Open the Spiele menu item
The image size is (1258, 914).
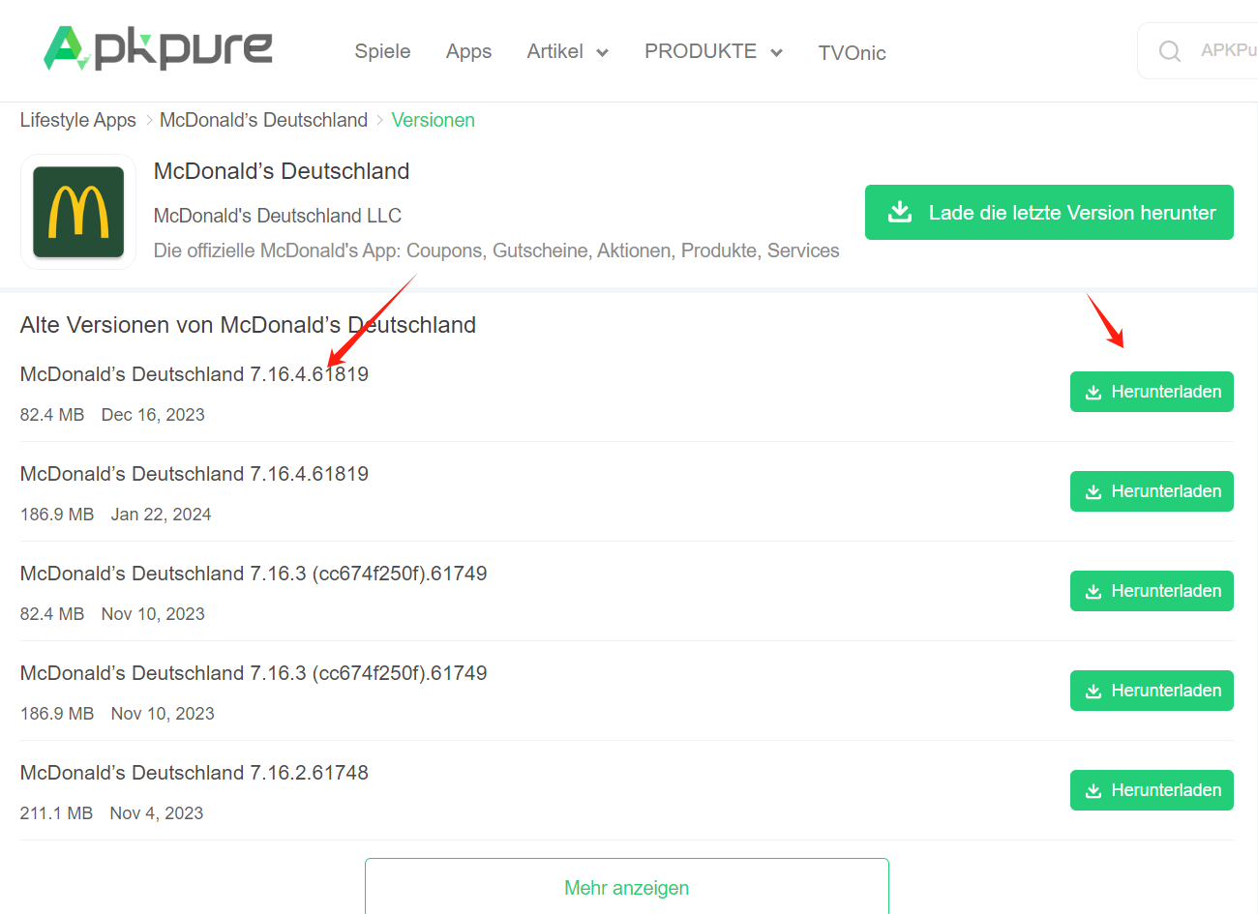[x=382, y=51]
